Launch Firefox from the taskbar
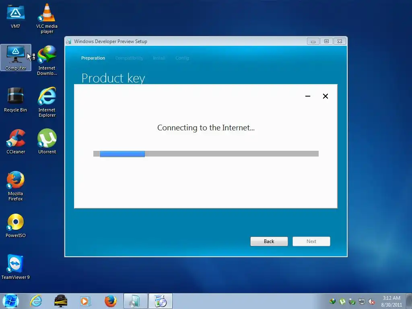412x309 pixels. coord(110,301)
